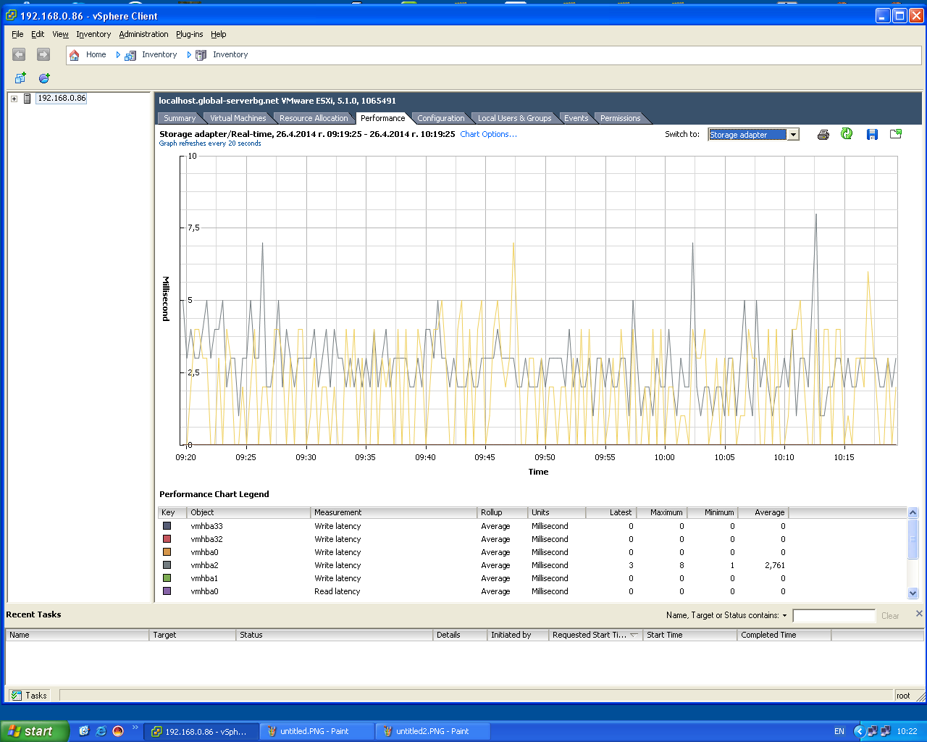Click the new resource pool toolbar icon
This screenshot has height=742, width=927.
[x=44, y=78]
